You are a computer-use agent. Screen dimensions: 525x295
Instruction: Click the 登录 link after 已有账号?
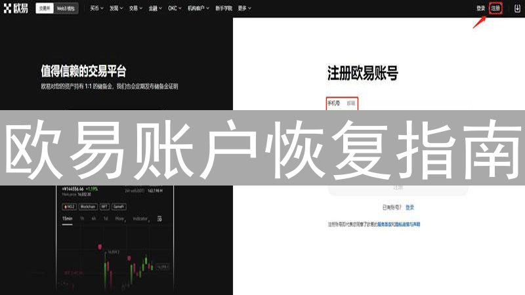tap(409, 207)
